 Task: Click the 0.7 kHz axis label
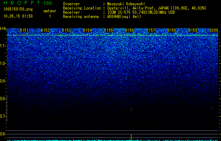[2, 116]
